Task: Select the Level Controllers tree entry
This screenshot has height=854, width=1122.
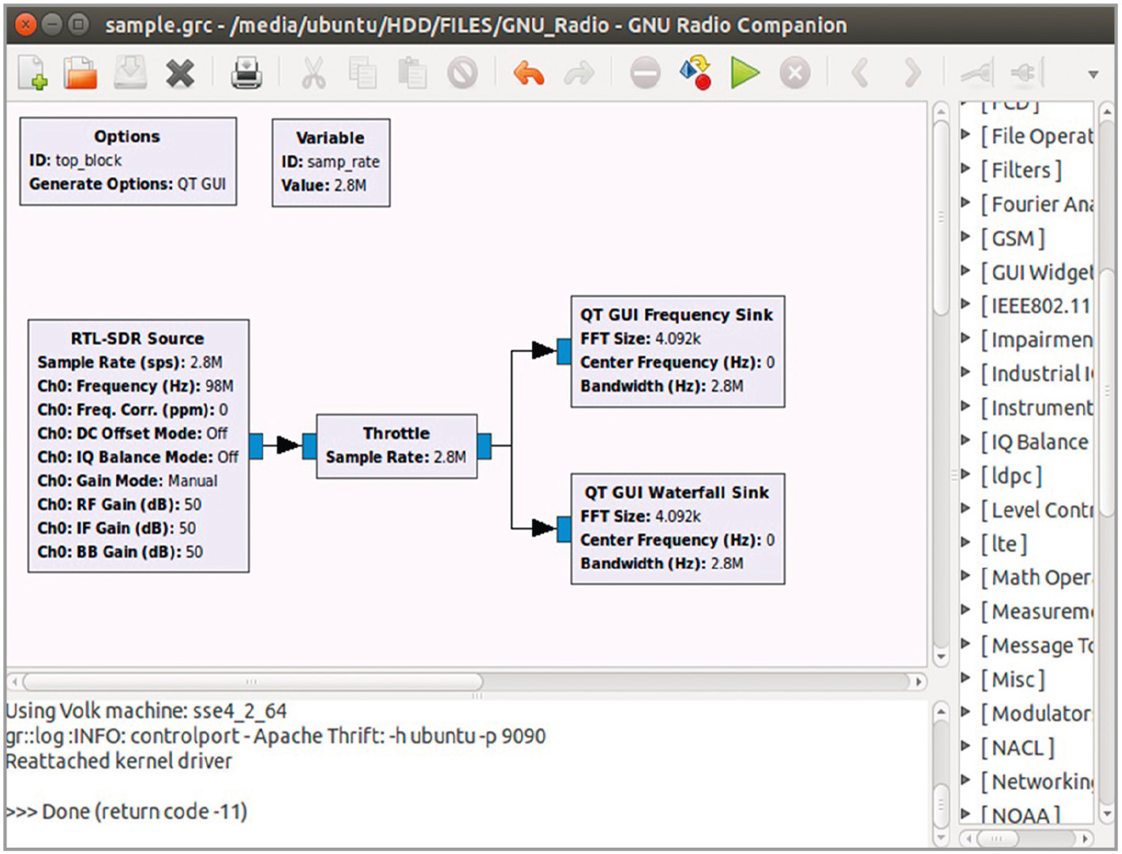Action: (x=1036, y=509)
